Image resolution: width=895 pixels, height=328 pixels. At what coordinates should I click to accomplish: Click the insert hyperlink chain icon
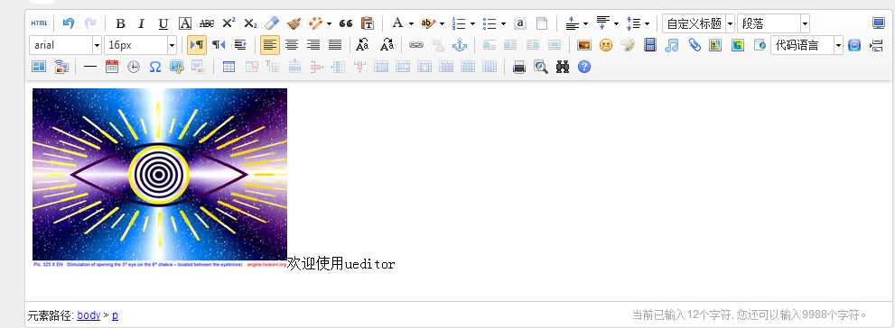416,45
